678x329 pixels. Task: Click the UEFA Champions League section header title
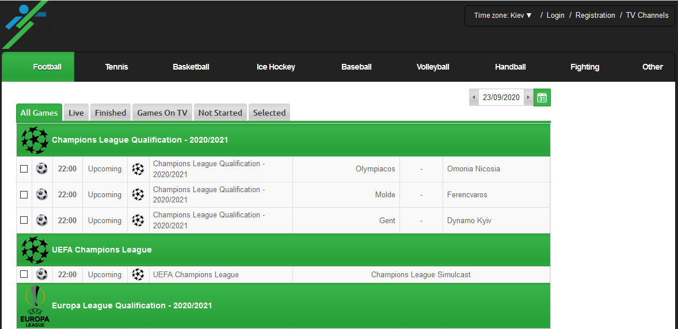pyautogui.click(x=102, y=250)
